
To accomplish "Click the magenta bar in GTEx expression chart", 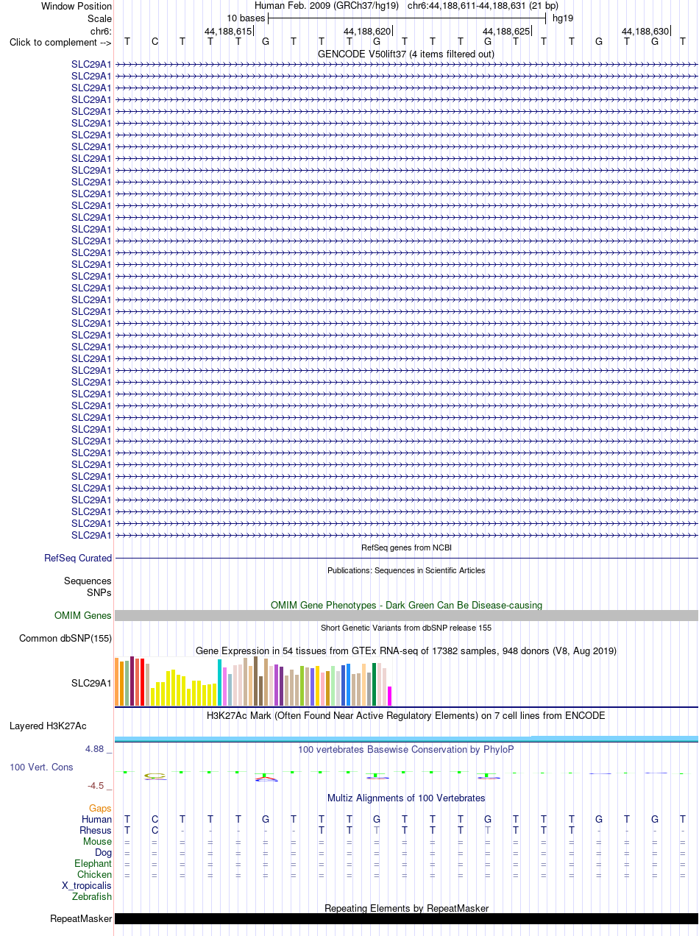I will point(390,696).
